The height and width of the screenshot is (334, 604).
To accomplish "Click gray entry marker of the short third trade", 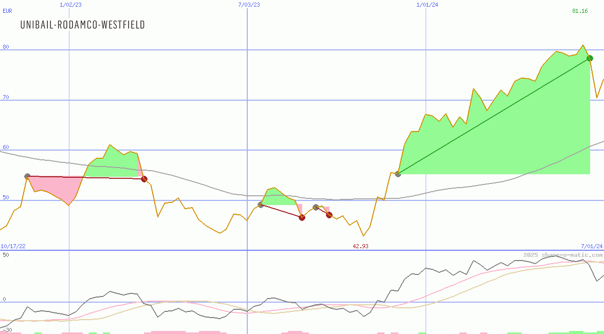I will [316, 207].
